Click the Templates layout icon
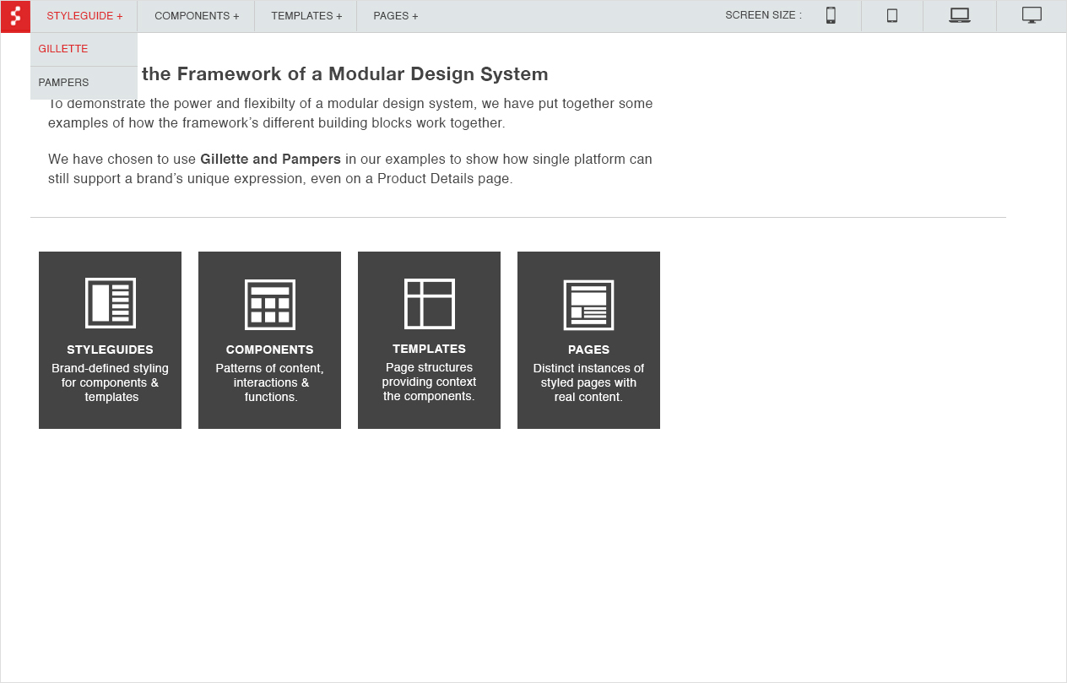 coord(430,303)
